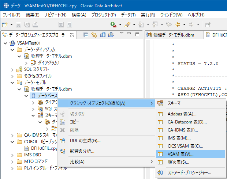
Task: Choose CA-Datacom 表(D)... in the submenu
Action: click(190, 122)
